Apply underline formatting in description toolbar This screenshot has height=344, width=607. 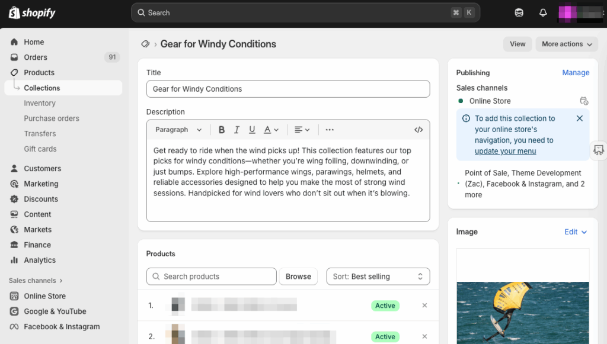click(x=252, y=130)
